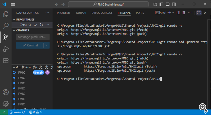This screenshot has height=115, width=211.
Task: Open the hamburger application menu
Action: tap(13, 4)
